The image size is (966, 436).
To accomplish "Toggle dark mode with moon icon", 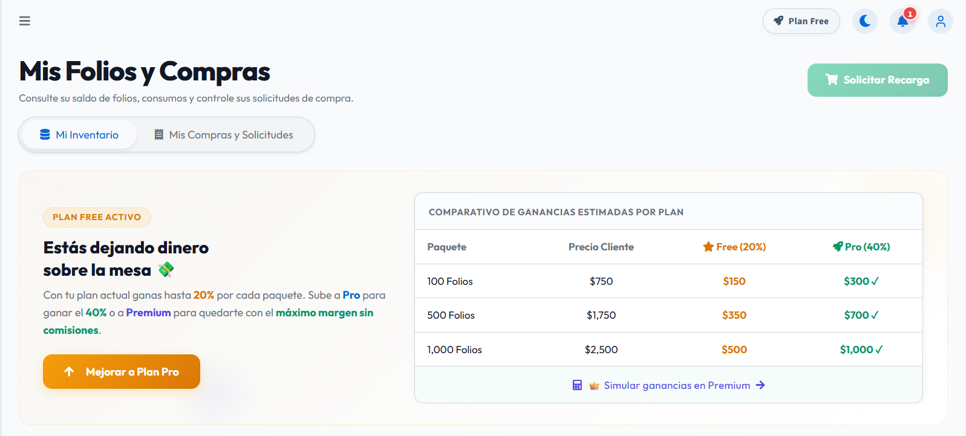I will click(865, 21).
